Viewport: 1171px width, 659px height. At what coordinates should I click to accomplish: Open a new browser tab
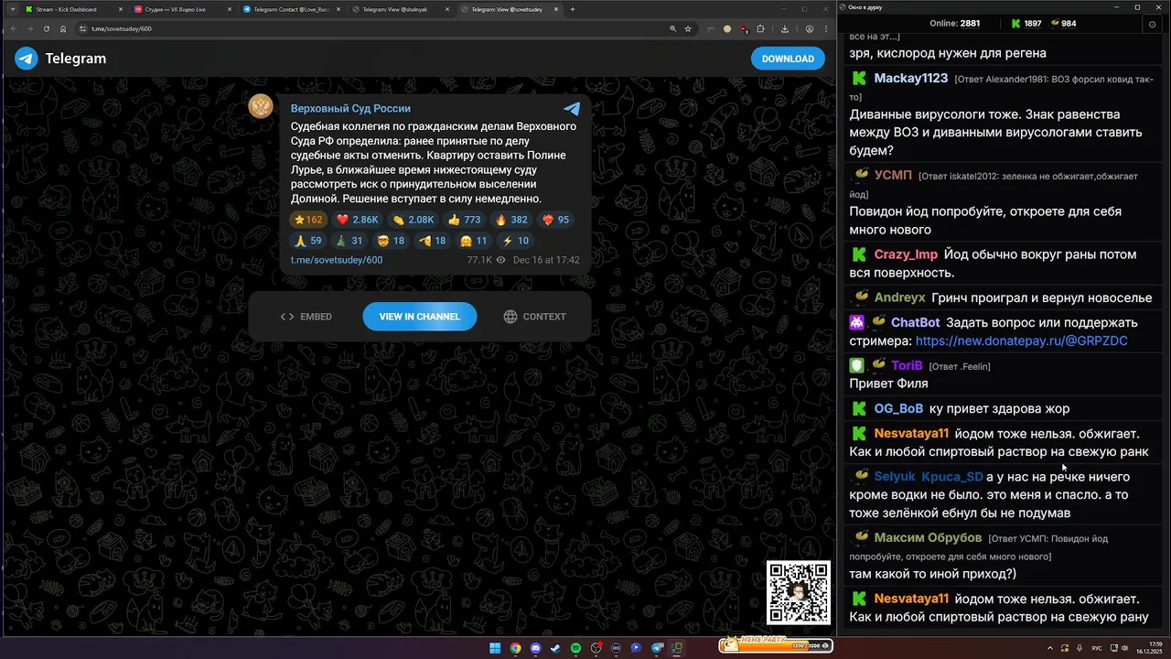tap(573, 9)
